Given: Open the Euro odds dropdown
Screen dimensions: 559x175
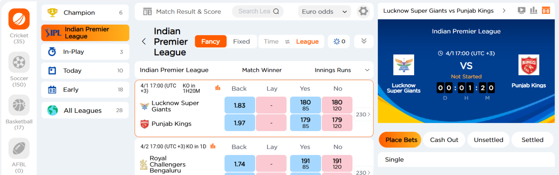Looking at the screenshot, I should point(324,12).
